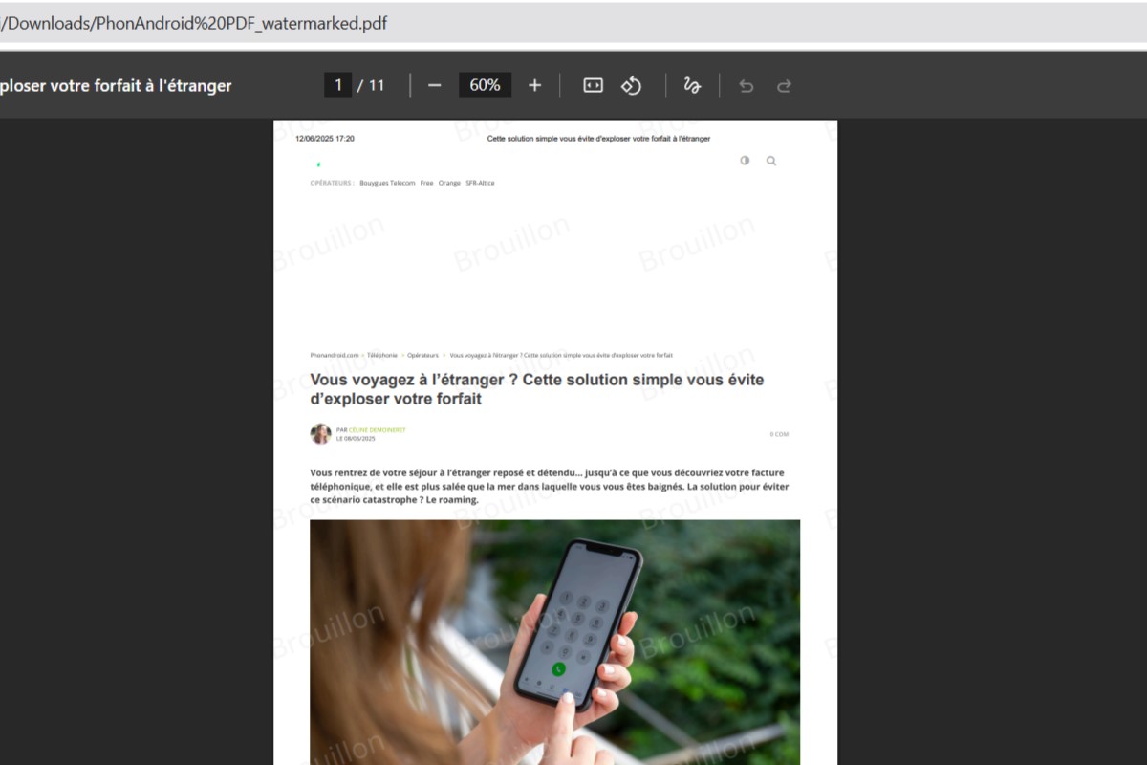This screenshot has width=1147, height=765.
Task: Click the author avatar photo
Action: pyautogui.click(x=320, y=434)
